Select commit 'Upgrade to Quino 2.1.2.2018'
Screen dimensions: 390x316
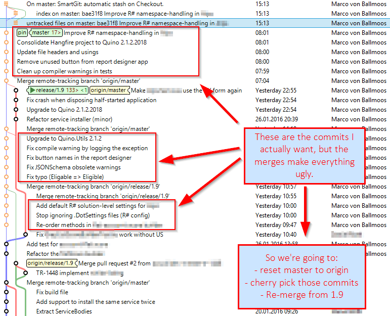[x=195, y=110]
